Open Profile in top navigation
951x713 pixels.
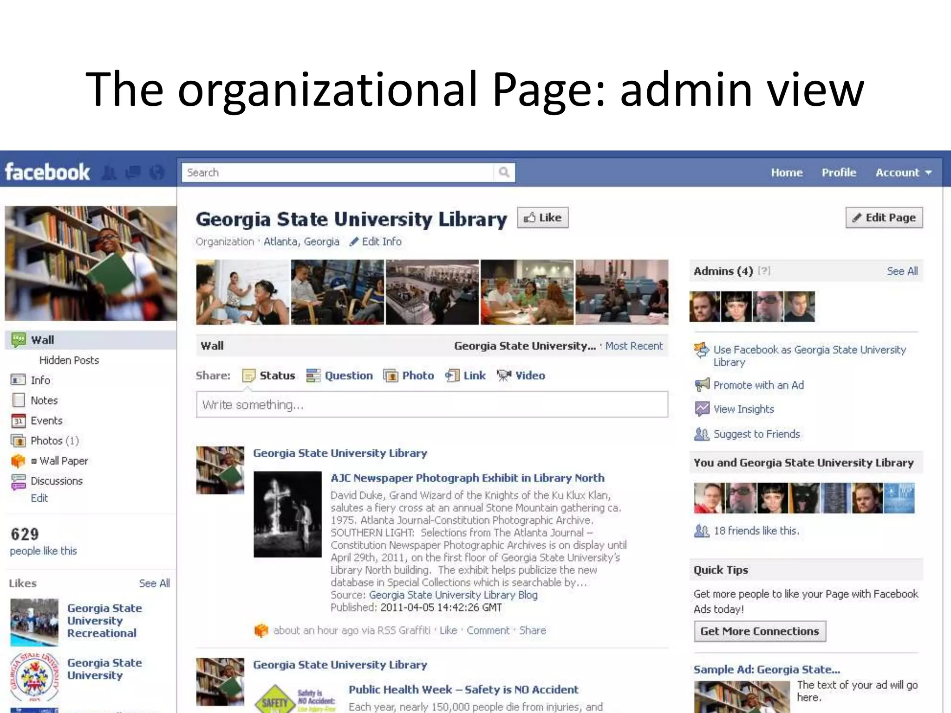coord(839,173)
